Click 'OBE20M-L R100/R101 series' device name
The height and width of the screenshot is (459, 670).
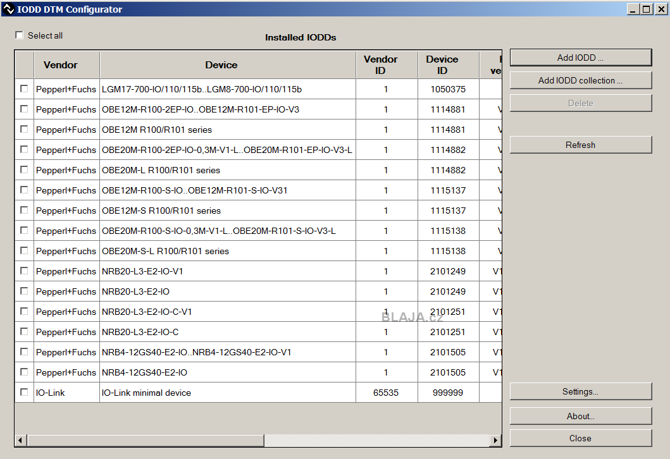tap(161, 170)
